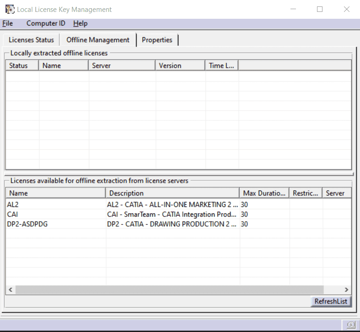360x332 pixels.
Task: Select the Offline Management tab
Action: pos(98,40)
